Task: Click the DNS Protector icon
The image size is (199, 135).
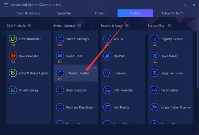Action: point(107,90)
